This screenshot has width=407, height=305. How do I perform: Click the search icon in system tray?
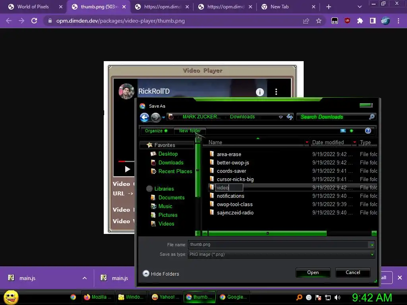pos(299,297)
